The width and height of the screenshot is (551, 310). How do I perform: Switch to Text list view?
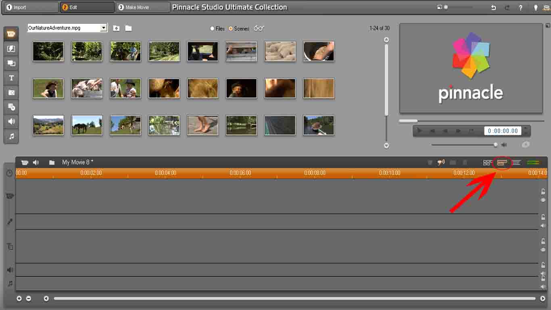(516, 162)
